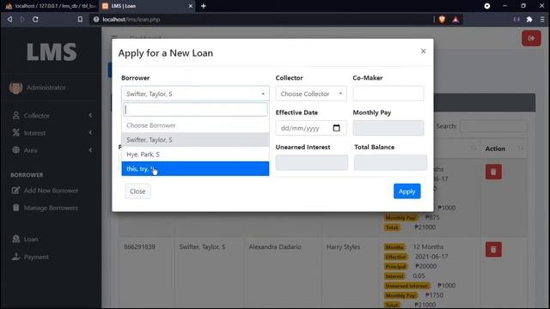The width and height of the screenshot is (550, 309).
Task: Click "Harry Styles" table cell
Action: pyautogui.click(x=343, y=246)
